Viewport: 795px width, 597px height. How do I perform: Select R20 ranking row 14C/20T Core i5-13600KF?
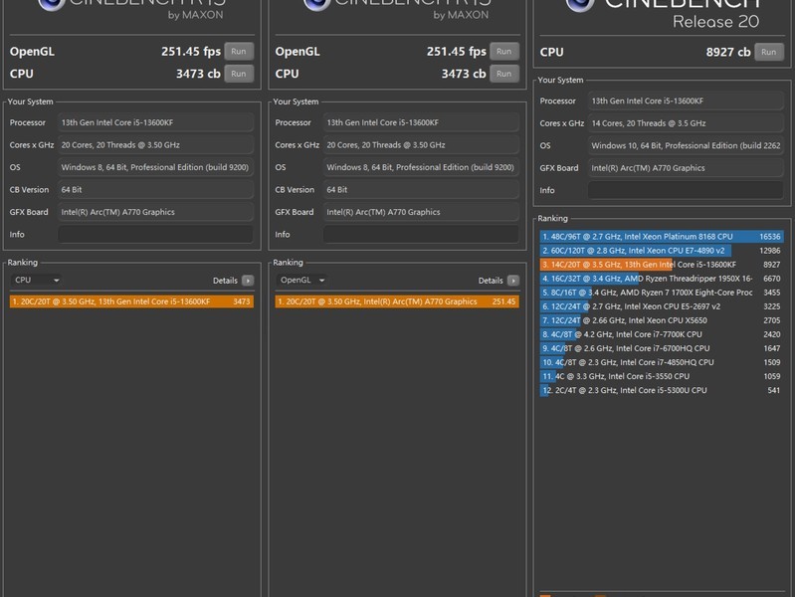pyautogui.click(x=662, y=265)
